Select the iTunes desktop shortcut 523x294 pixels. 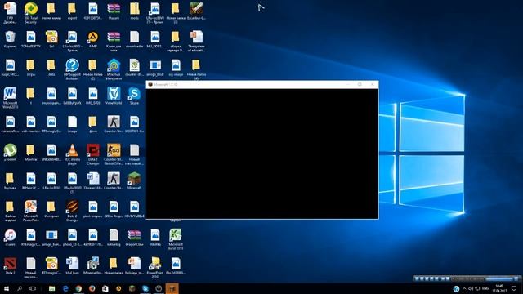point(10,238)
